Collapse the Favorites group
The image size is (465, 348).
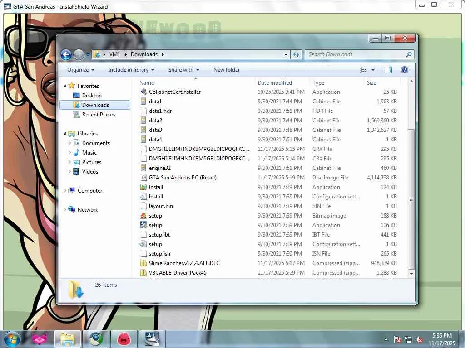65,86
